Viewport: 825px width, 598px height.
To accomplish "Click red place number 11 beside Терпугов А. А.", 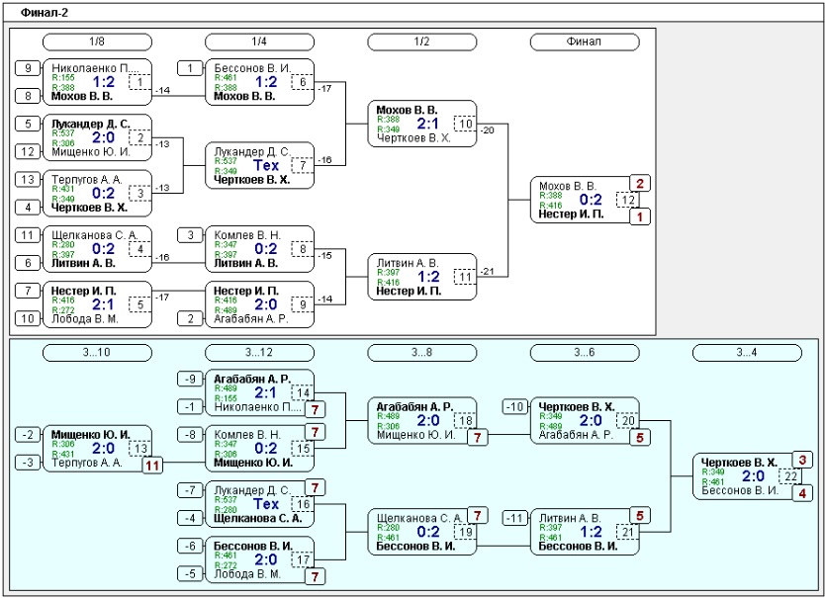I will click(152, 466).
